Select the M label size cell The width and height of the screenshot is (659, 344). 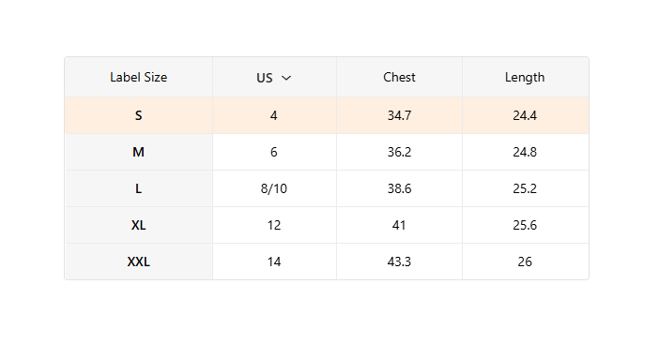tap(139, 152)
